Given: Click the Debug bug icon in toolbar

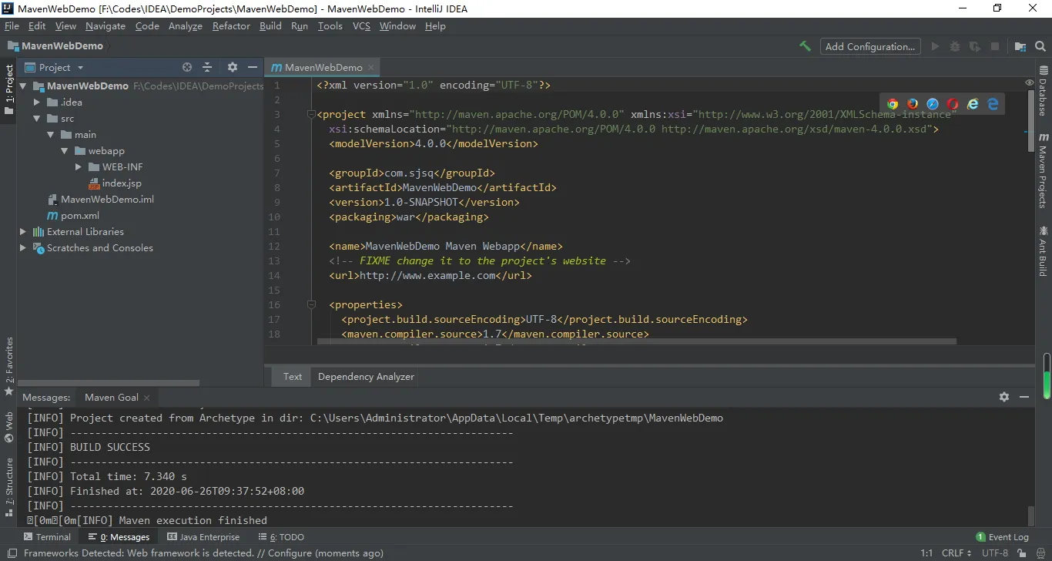Looking at the screenshot, I should pos(955,46).
